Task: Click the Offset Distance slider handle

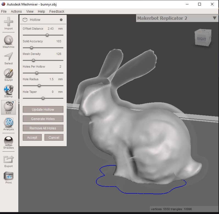Action: pyautogui.click(x=47, y=35)
